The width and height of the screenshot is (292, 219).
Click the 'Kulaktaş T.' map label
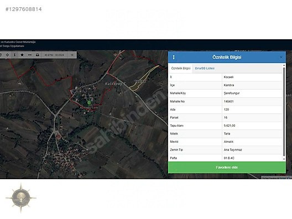116,84
